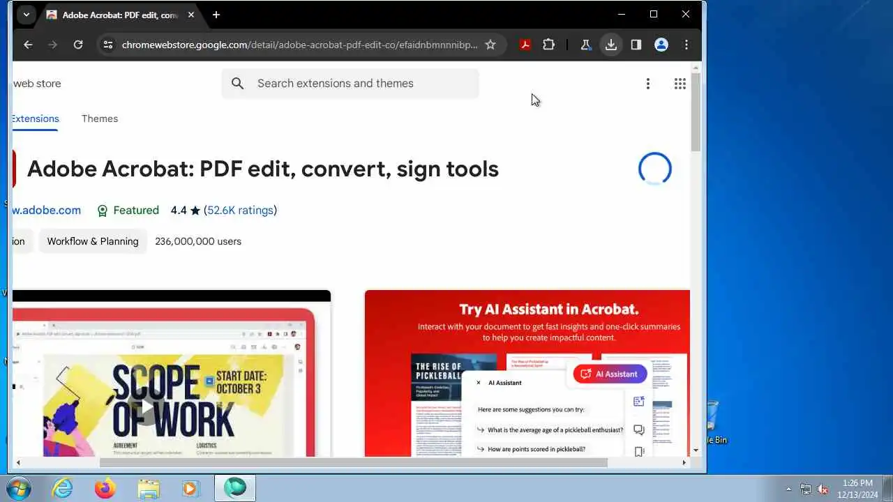Image resolution: width=893 pixels, height=502 pixels.
Task: Open the 52.6K ratings link
Action: tap(240, 210)
